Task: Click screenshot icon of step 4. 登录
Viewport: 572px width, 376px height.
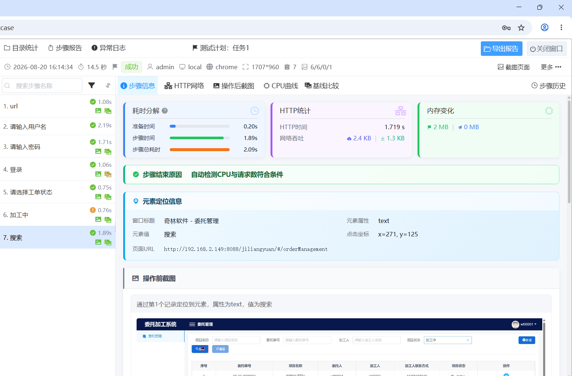Action: (98, 174)
